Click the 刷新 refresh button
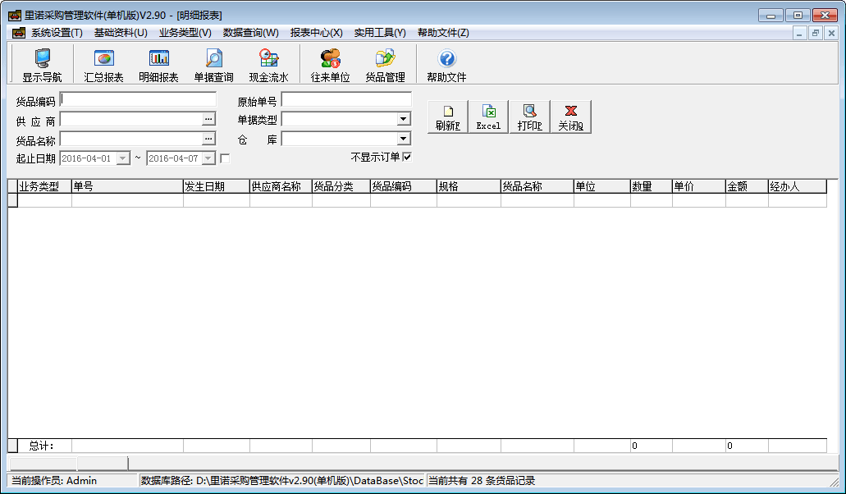 [x=447, y=117]
